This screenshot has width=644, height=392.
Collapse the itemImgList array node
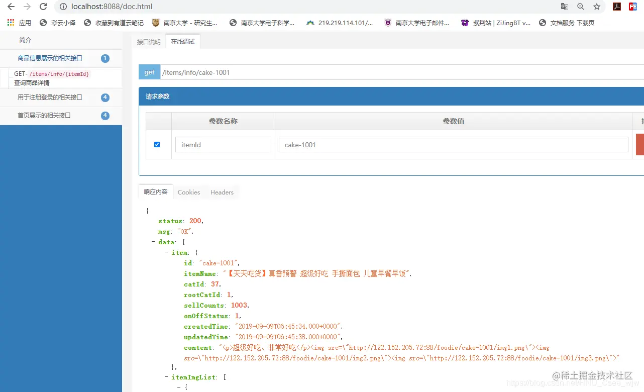click(x=166, y=377)
